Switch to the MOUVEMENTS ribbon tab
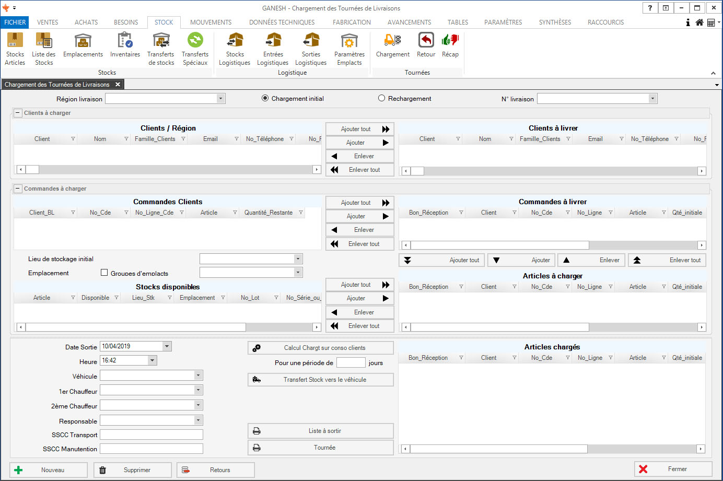 (x=211, y=22)
